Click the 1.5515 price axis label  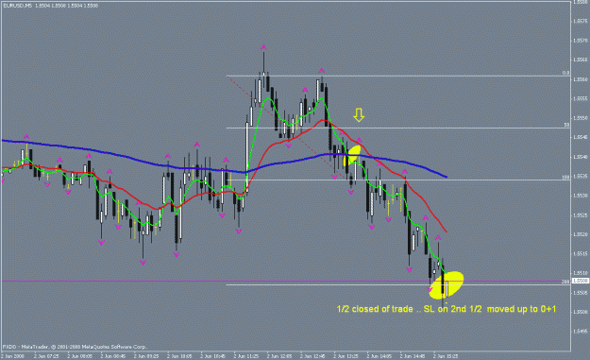[x=581, y=254]
